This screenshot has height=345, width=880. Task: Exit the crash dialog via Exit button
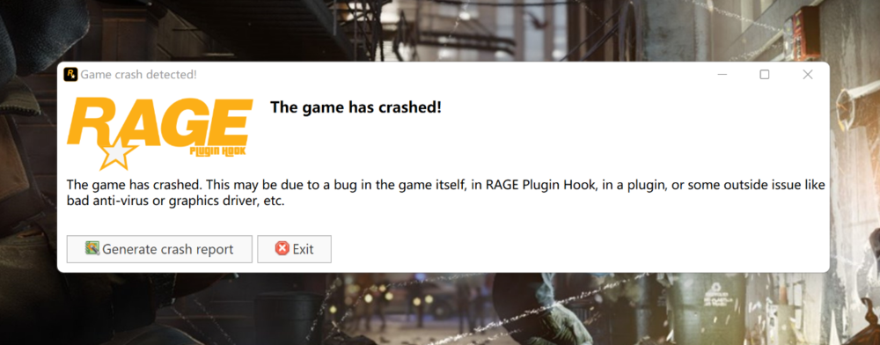click(294, 249)
